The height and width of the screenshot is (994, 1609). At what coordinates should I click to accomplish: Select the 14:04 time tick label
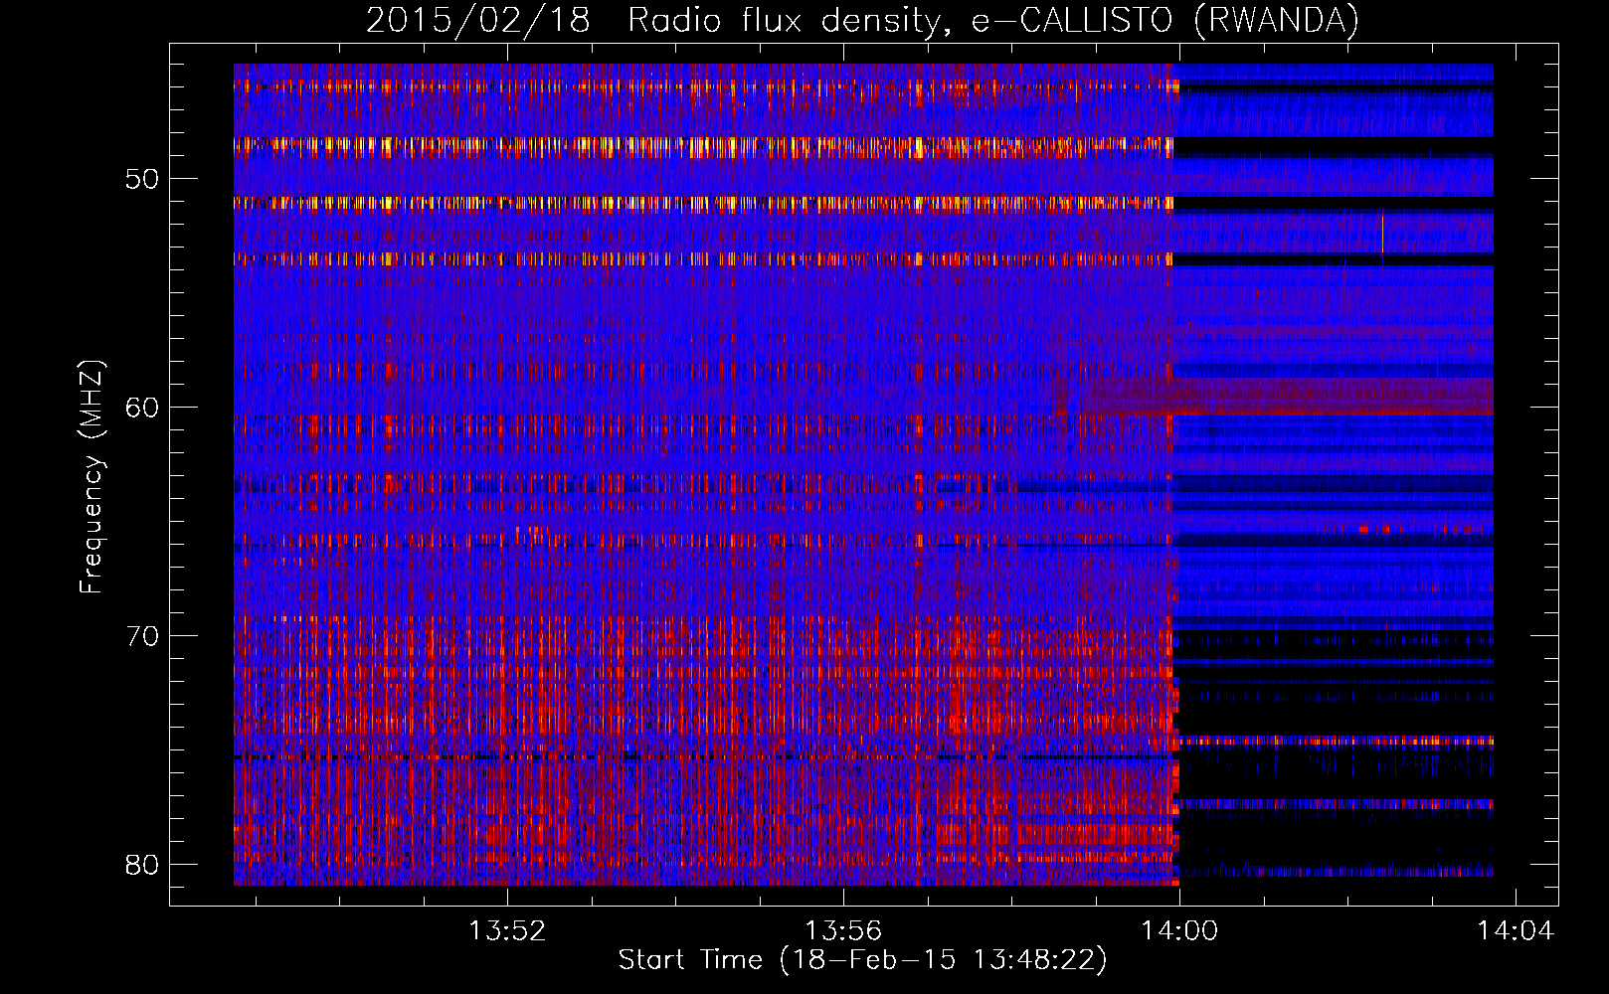[1515, 931]
